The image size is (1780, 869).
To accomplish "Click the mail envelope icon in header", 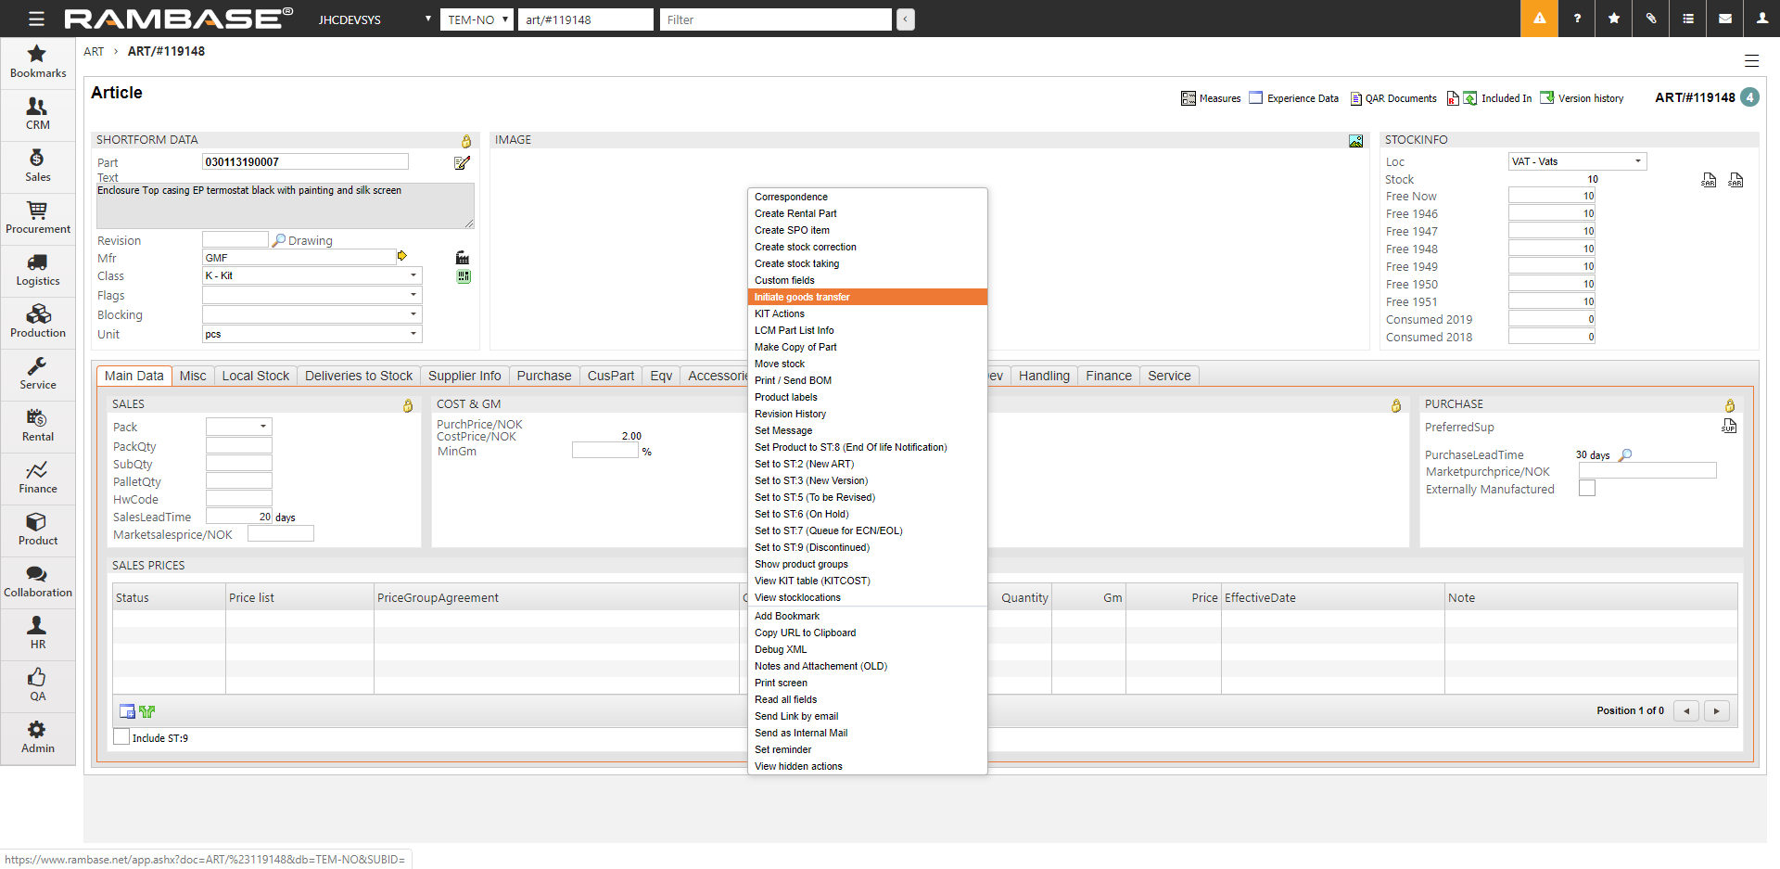I will [x=1725, y=19].
